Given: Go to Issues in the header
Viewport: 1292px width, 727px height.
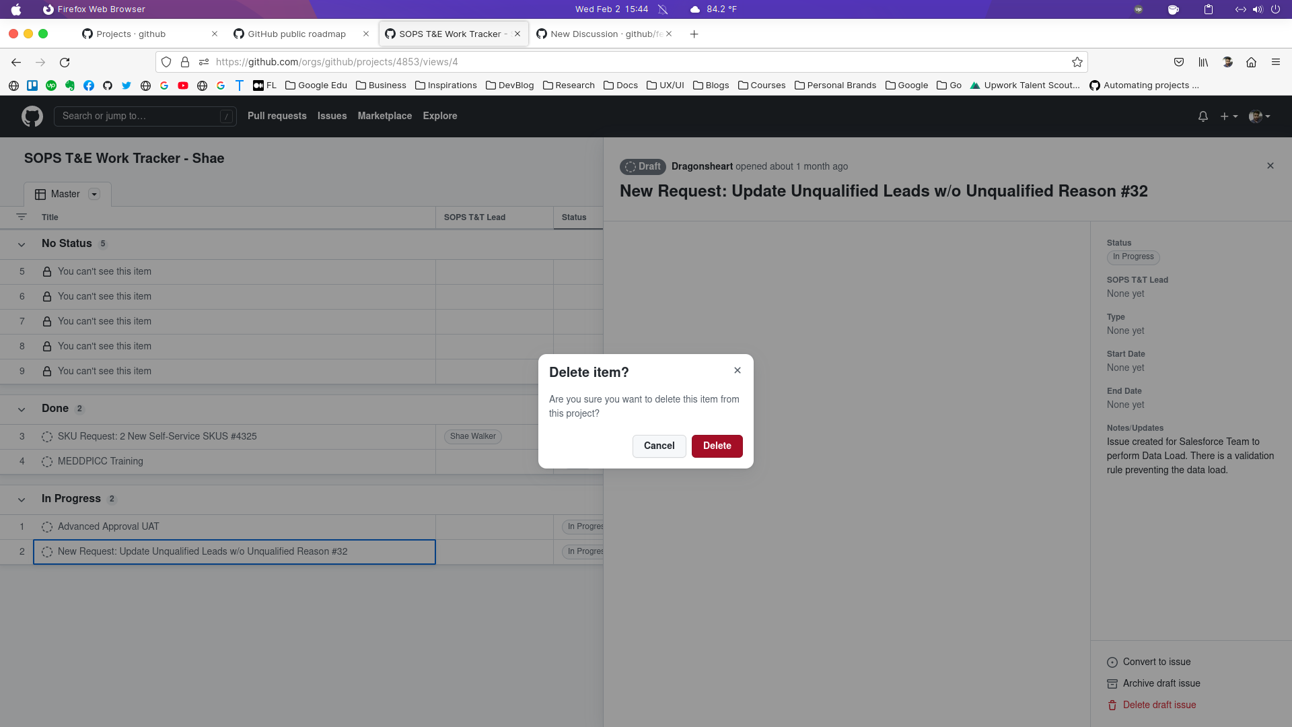Looking at the screenshot, I should point(332,116).
